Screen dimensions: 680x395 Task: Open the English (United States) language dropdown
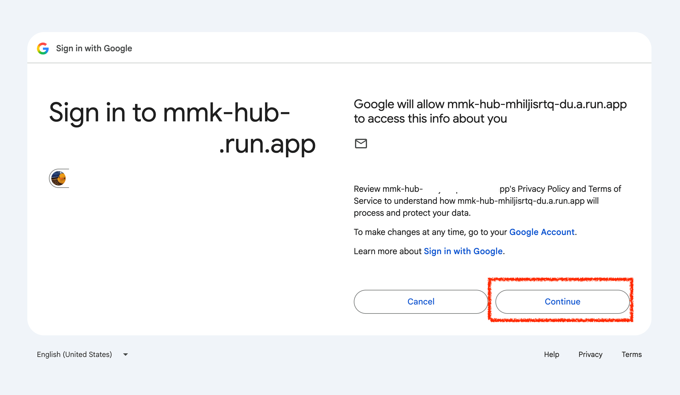[x=83, y=355]
